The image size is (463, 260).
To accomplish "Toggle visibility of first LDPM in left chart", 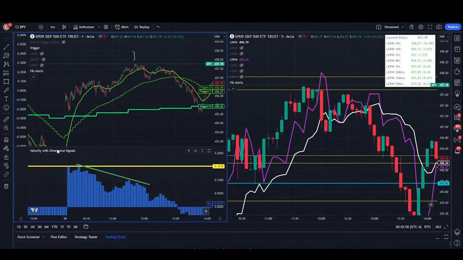I will [42, 54].
